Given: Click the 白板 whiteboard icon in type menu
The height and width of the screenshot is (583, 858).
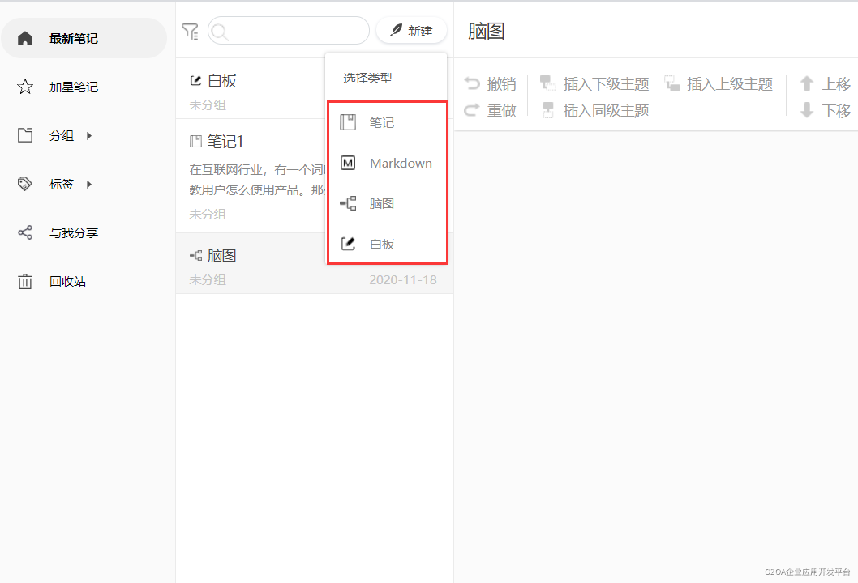Looking at the screenshot, I should tap(348, 244).
